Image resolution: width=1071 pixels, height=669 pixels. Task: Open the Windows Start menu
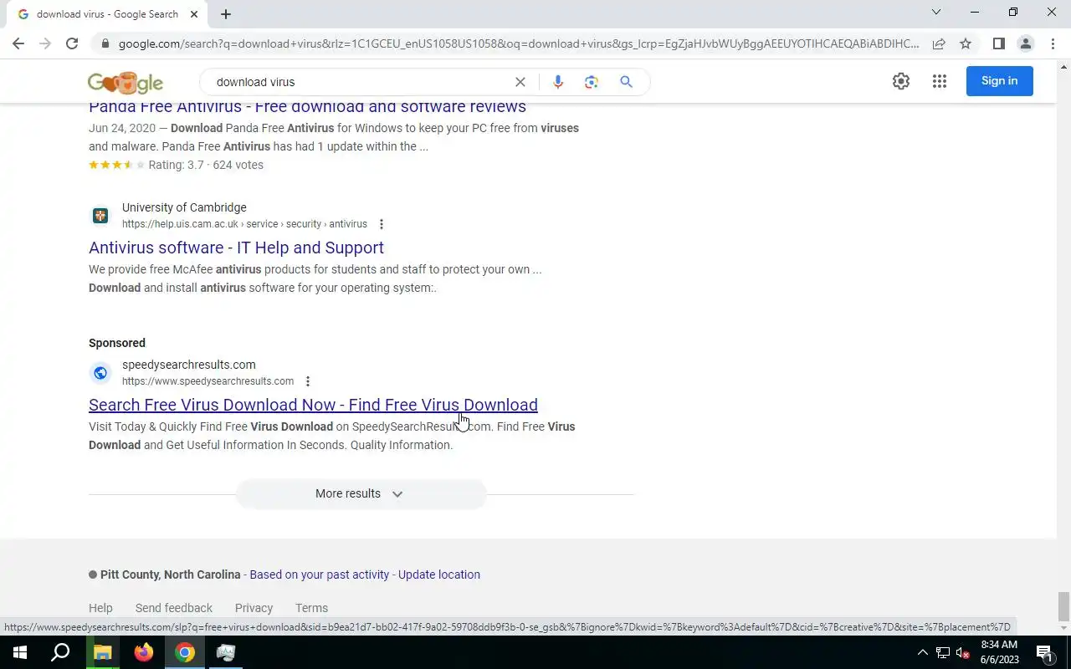pyautogui.click(x=19, y=652)
